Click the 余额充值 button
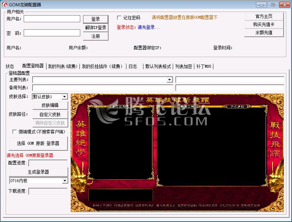The image size is (292, 222). (264, 32)
